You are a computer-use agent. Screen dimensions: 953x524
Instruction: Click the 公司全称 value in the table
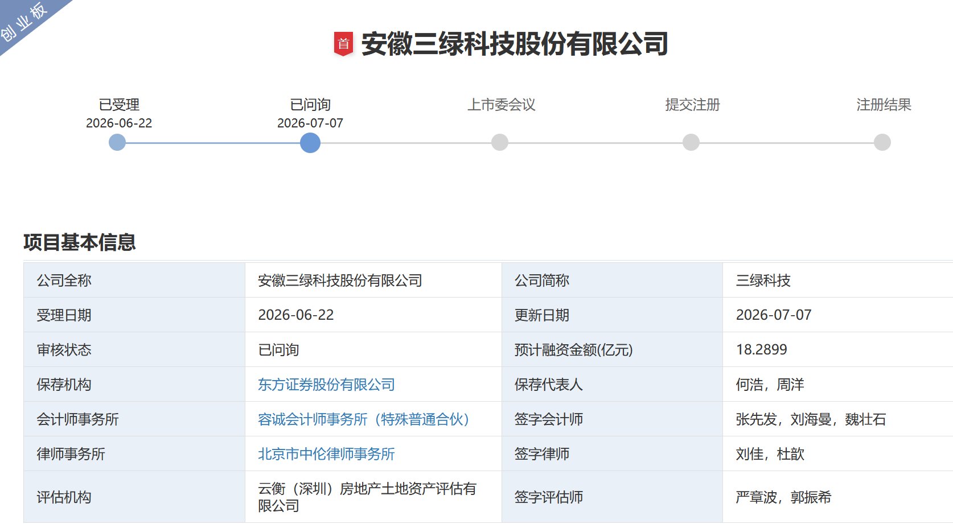(340, 280)
